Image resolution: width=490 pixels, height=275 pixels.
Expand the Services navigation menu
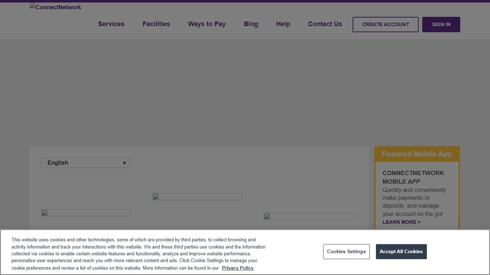click(111, 24)
